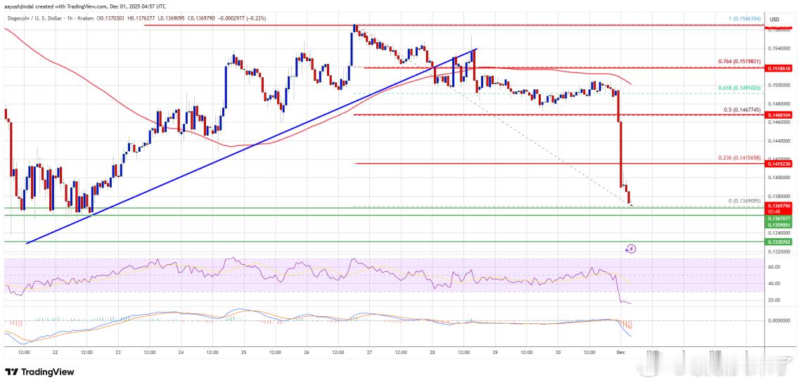
Task: Open the USD currency selector
Action: pyautogui.click(x=774, y=20)
